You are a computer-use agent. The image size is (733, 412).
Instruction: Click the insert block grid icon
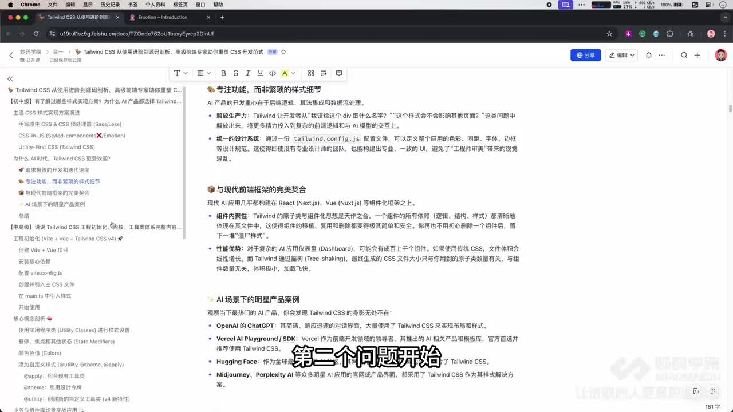[311, 73]
